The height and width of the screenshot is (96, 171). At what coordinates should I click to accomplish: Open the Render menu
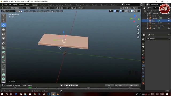coord(15,5)
